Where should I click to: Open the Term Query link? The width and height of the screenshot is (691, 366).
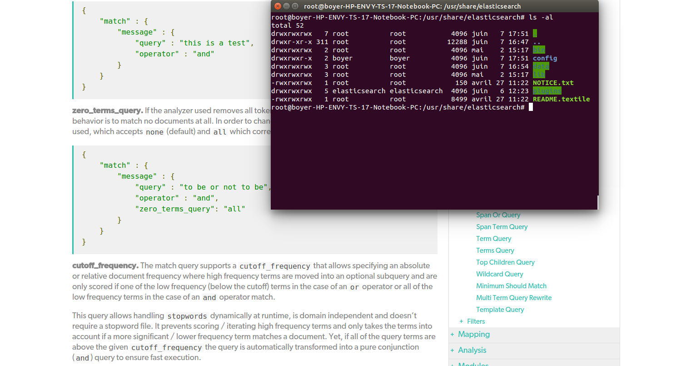pyautogui.click(x=493, y=239)
